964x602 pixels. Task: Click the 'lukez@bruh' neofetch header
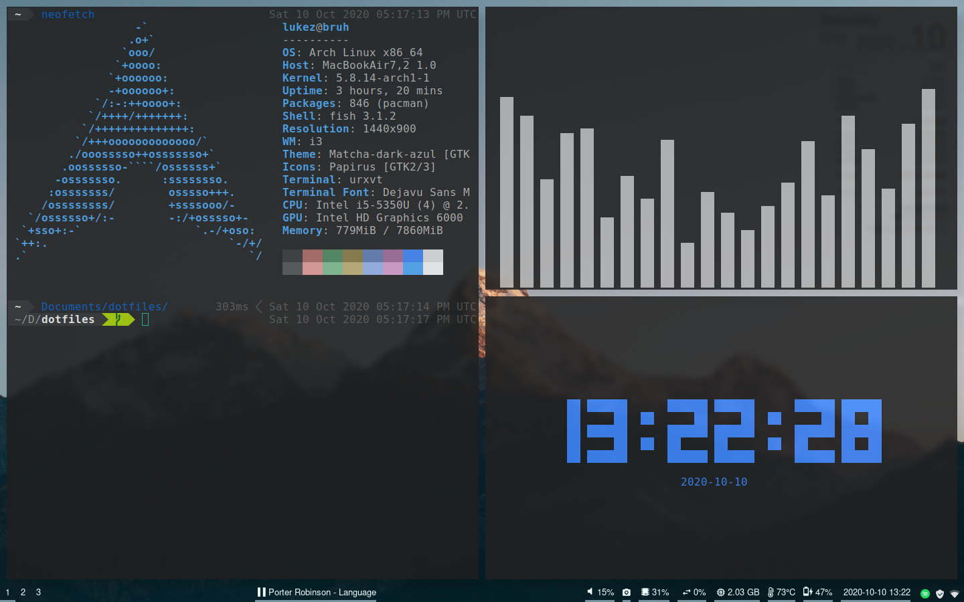coord(315,27)
